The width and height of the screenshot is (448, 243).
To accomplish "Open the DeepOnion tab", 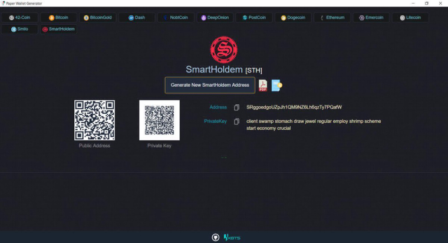I will 215,18.
